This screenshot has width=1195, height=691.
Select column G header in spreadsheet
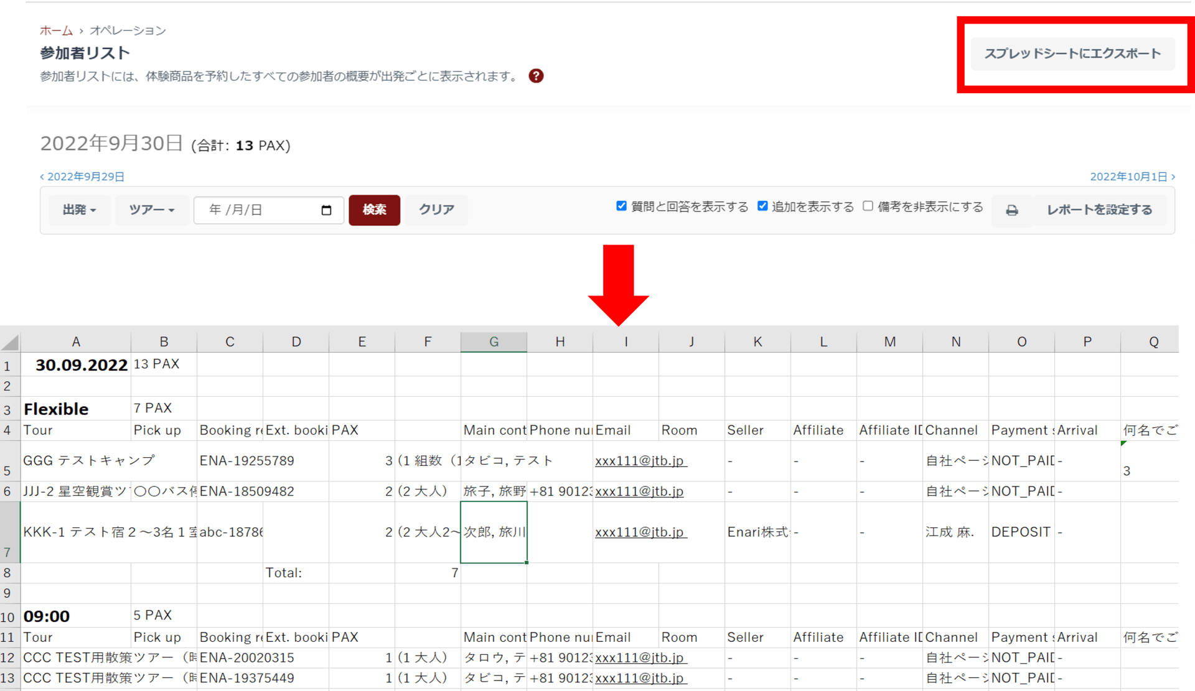tap(494, 341)
